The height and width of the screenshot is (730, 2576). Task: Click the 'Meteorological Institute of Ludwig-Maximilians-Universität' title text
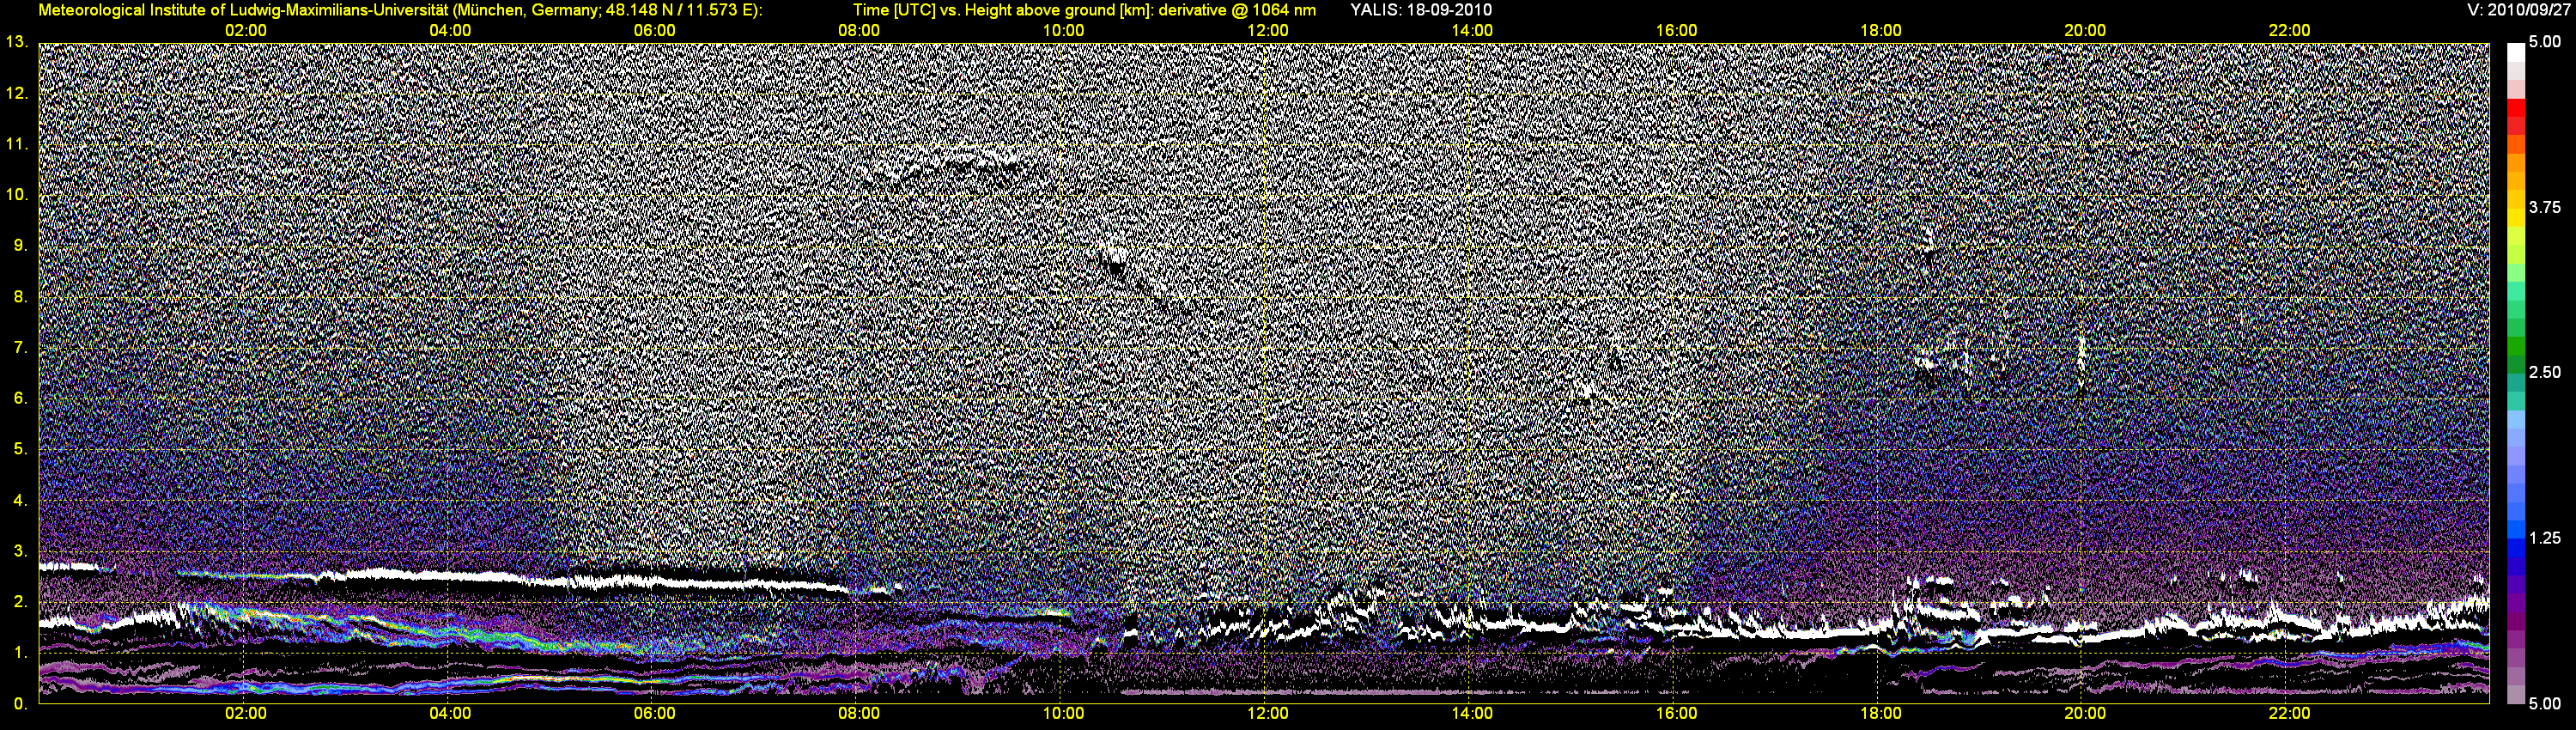pos(243,10)
